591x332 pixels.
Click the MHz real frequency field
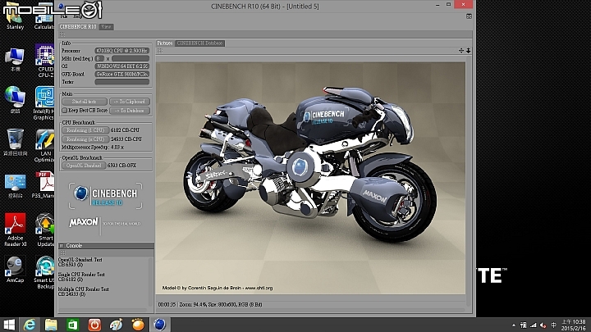coord(131,58)
